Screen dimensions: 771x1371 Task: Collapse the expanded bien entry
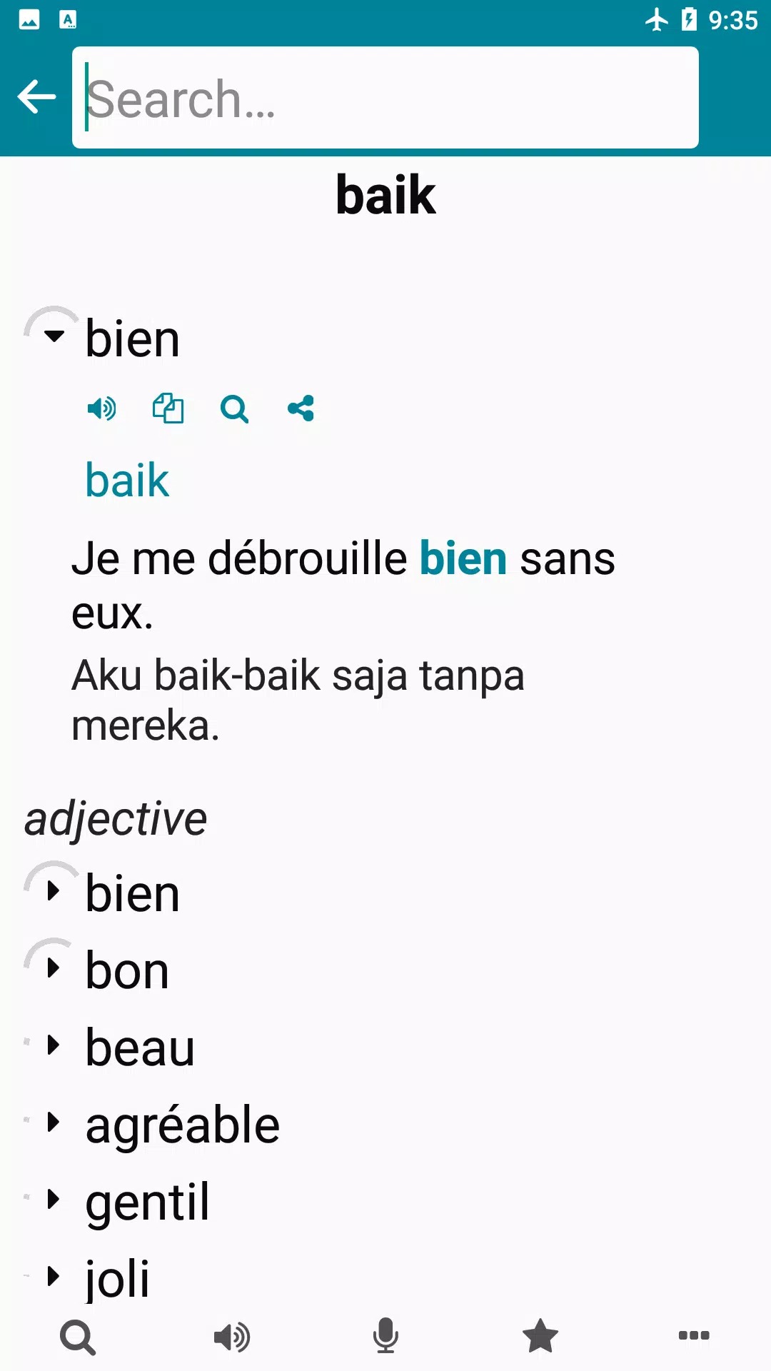click(x=54, y=336)
